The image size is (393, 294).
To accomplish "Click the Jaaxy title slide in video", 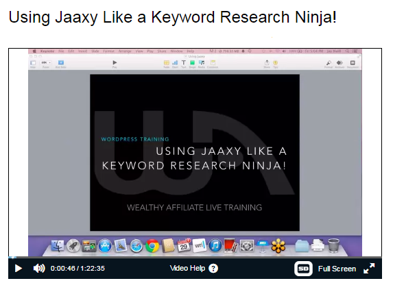I will coord(195,153).
